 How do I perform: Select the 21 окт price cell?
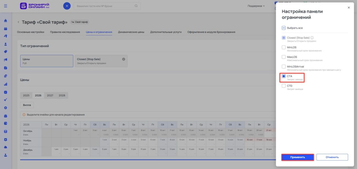pos(269,133)
